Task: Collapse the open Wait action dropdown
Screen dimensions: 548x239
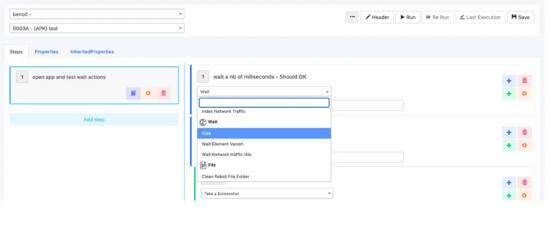Action: tap(264, 92)
